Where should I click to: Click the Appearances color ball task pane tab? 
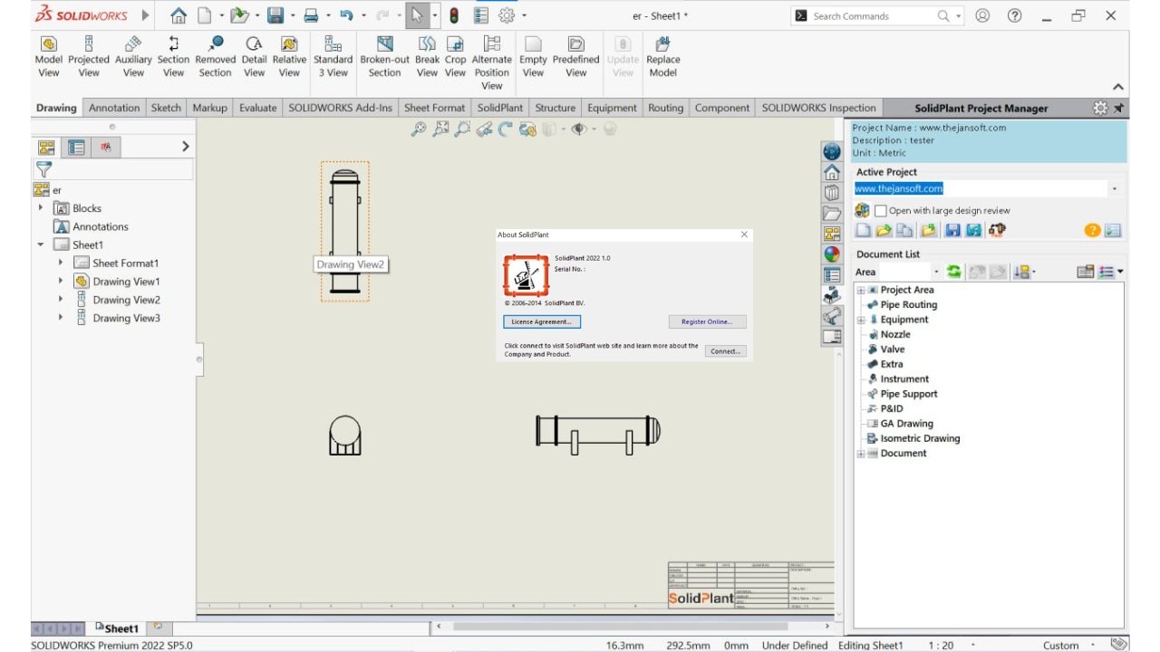832,254
